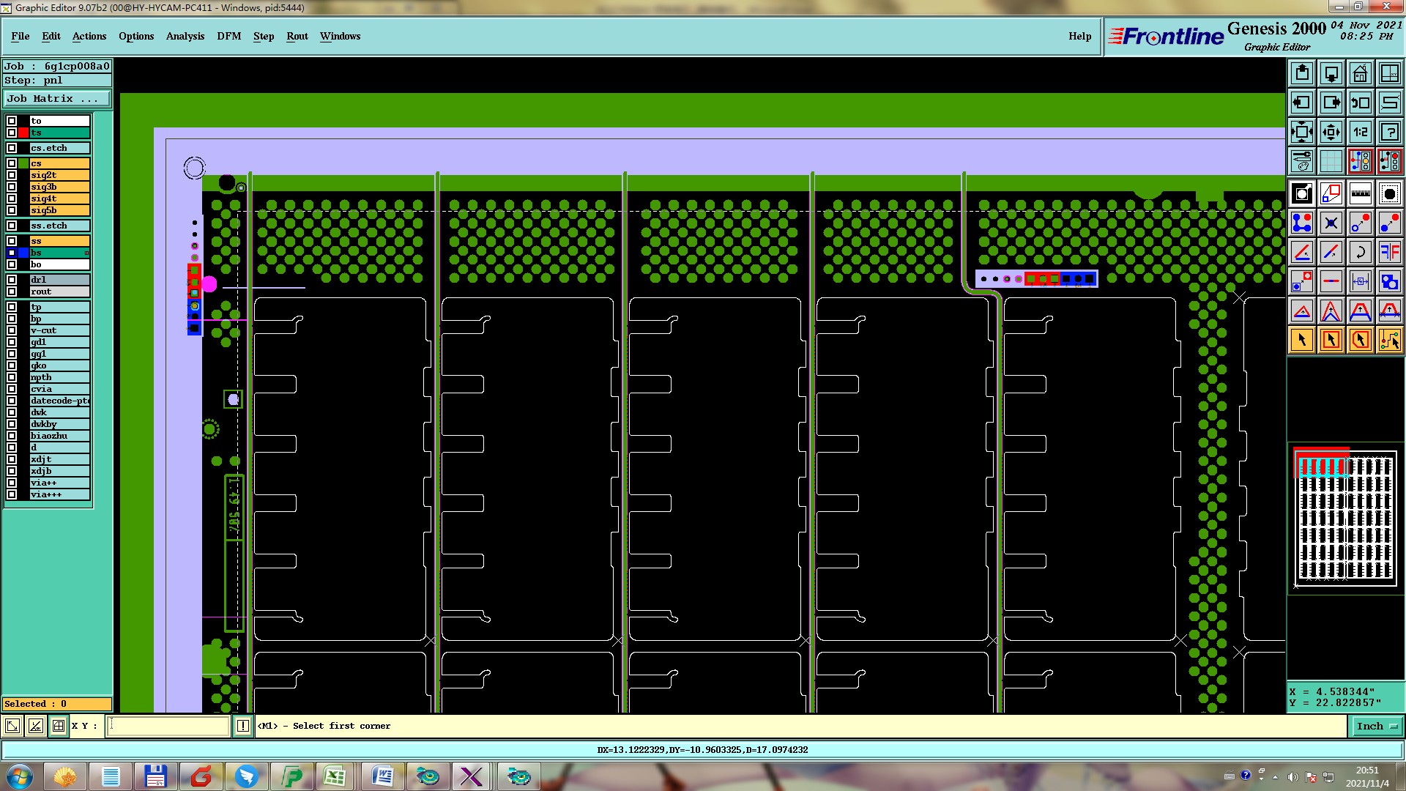1406x791 pixels.
Task: Open the DFM menu
Action: coord(228,36)
